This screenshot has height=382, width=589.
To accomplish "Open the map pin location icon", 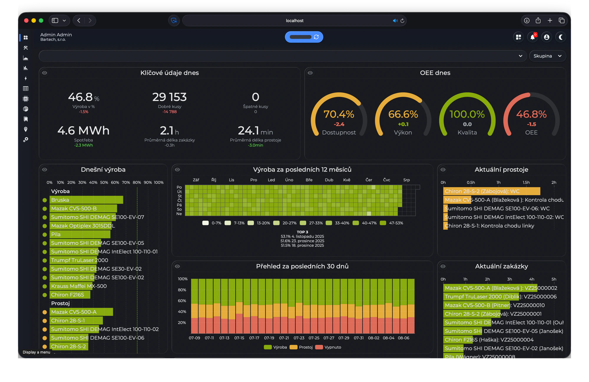I will click(26, 129).
